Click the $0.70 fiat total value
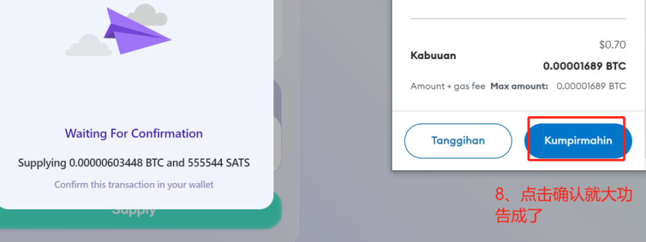 pos(612,44)
